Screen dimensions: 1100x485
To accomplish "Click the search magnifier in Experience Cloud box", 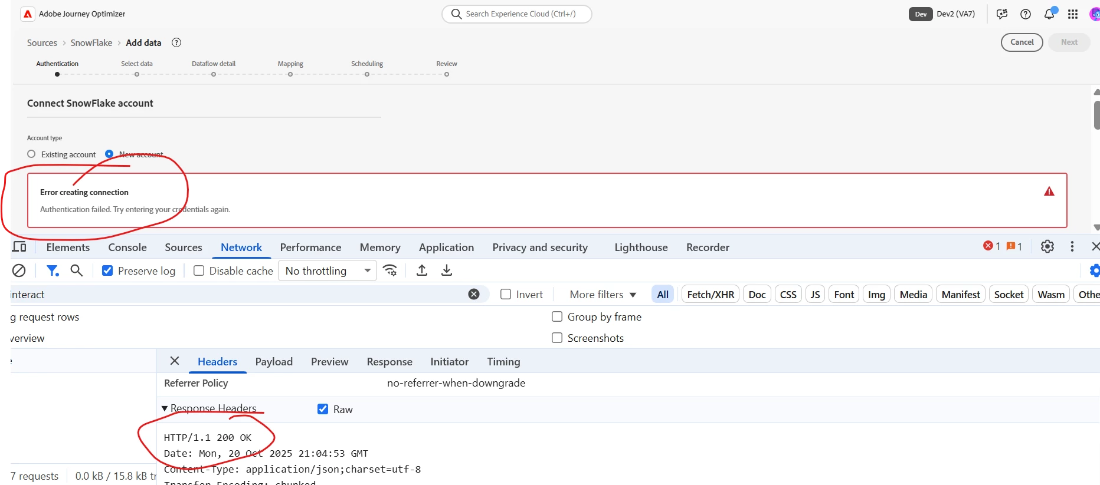I will click(456, 14).
